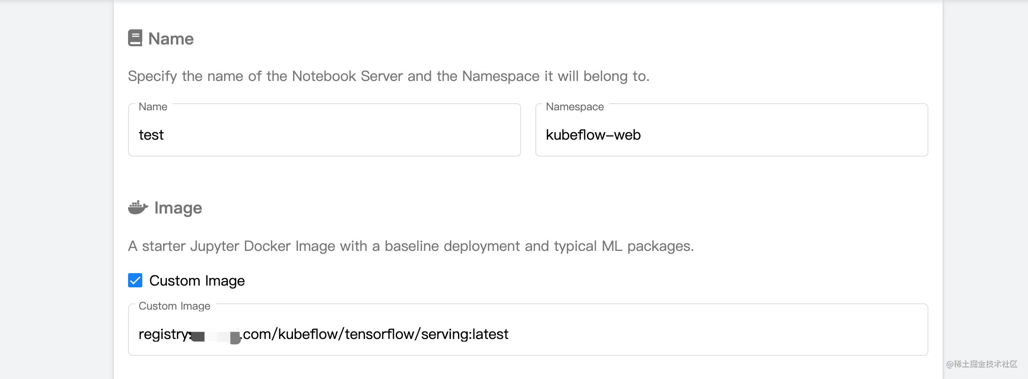Click the starter Jupyter Docker Image description
Viewport: 1028px width, 379px height.
(411, 246)
